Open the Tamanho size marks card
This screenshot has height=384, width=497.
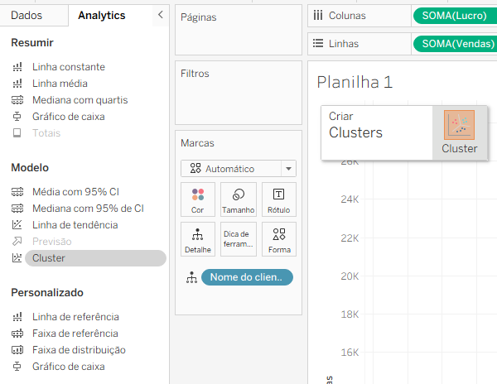coord(239,199)
